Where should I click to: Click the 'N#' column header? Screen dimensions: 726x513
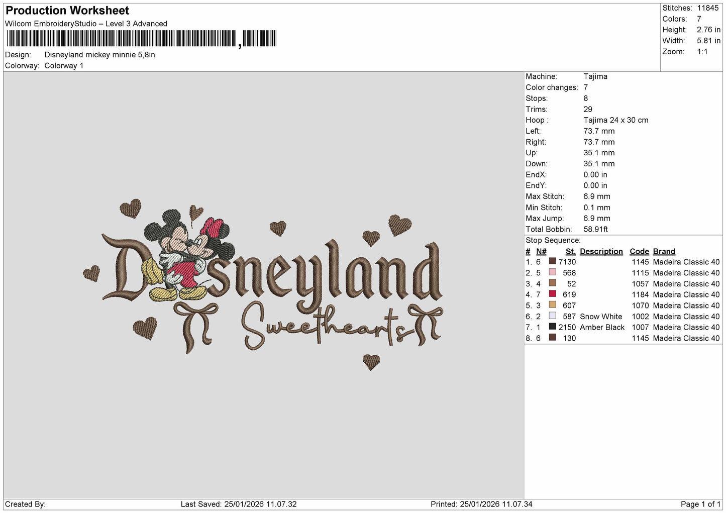tap(541, 251)
